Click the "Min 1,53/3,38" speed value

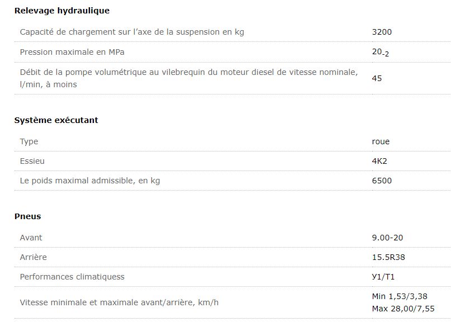click(400, 296)
